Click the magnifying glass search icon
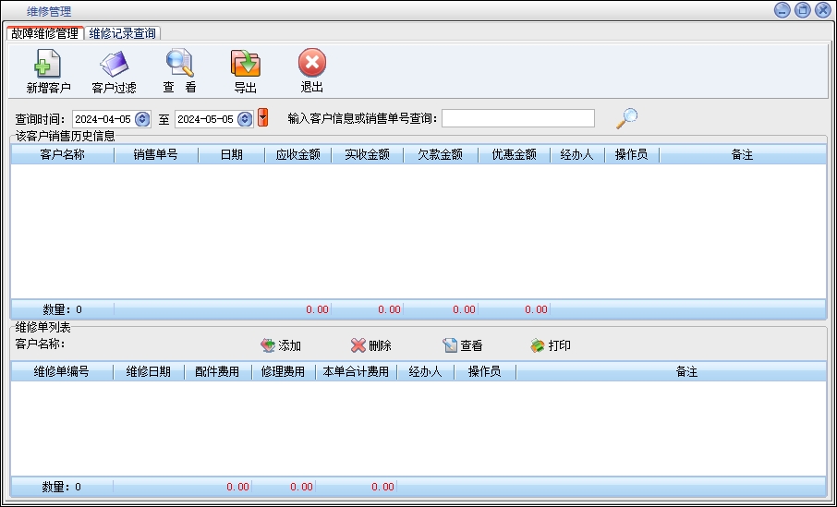This screenshot has height=507, width=837. [627, 118]
